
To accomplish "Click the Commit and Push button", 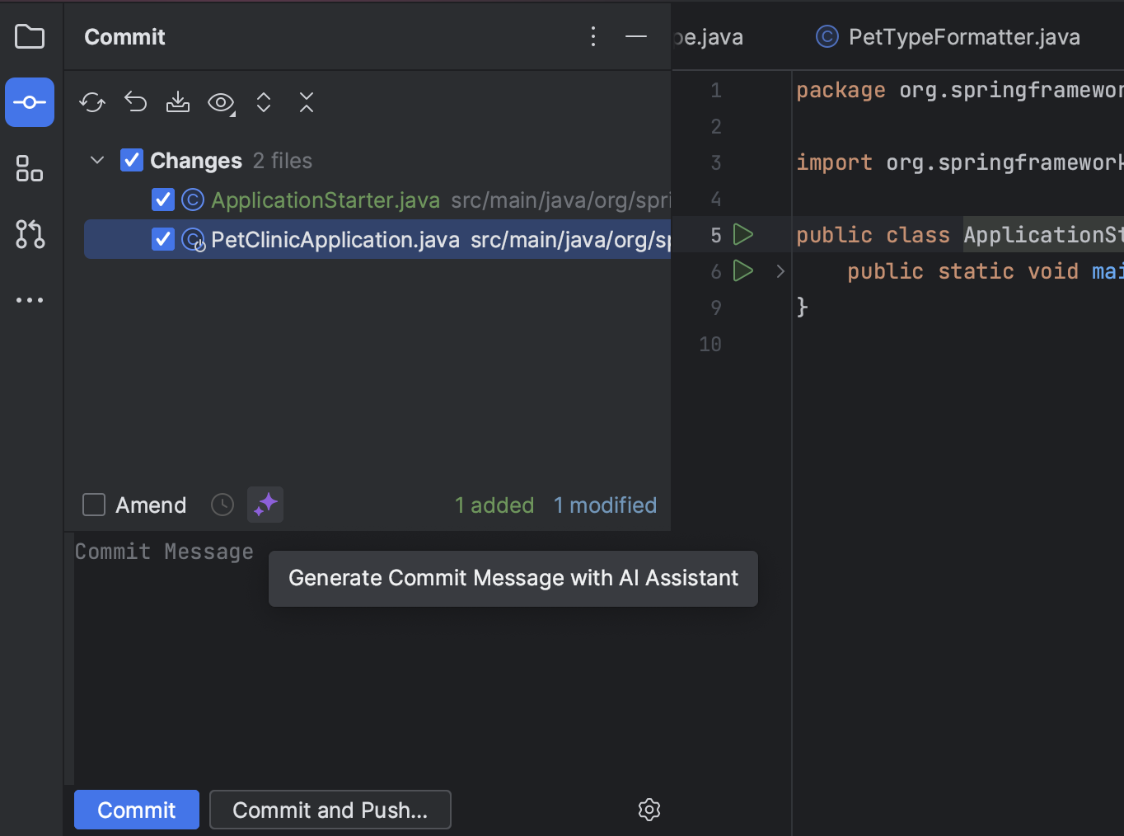I will pyautogui.click(x=330, y=810).
